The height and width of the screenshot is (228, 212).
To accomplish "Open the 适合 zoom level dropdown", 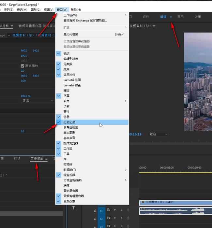I will point(159,134).
